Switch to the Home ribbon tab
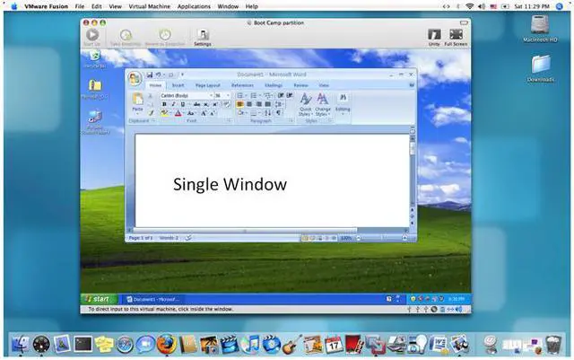This screenshot has width=574, height=360. click(155, 85)
